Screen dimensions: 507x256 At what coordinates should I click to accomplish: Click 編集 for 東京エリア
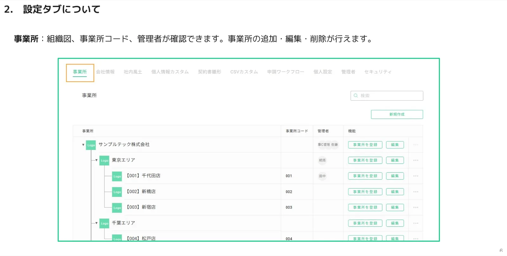395,160
